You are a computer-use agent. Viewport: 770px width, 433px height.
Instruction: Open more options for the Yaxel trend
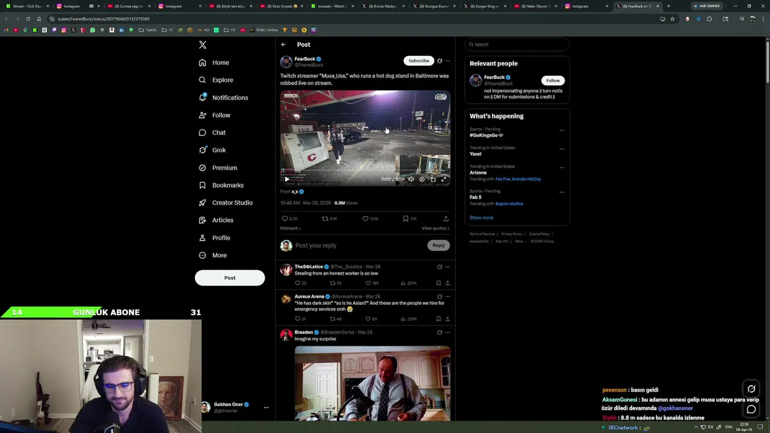click(562, 149)
